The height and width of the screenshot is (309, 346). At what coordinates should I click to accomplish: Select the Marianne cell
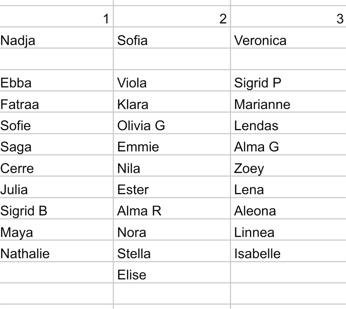pyautogui.click(x=262, y=104)
